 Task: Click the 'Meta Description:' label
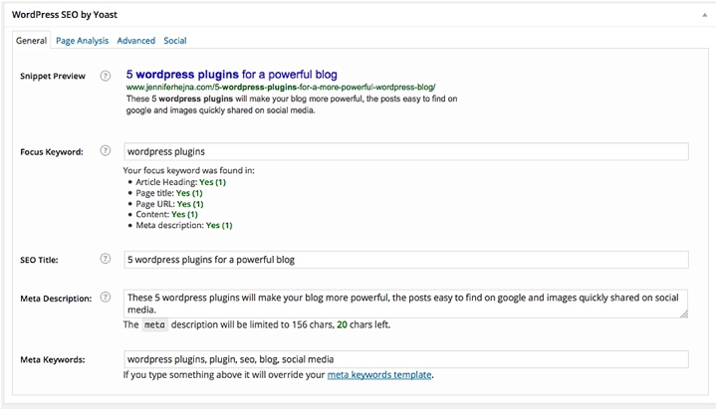click(56, 299)
